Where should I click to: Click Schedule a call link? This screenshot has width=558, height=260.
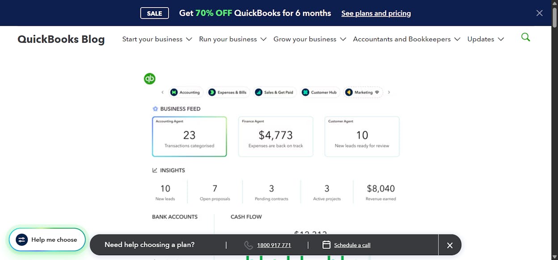coord(352,245)
